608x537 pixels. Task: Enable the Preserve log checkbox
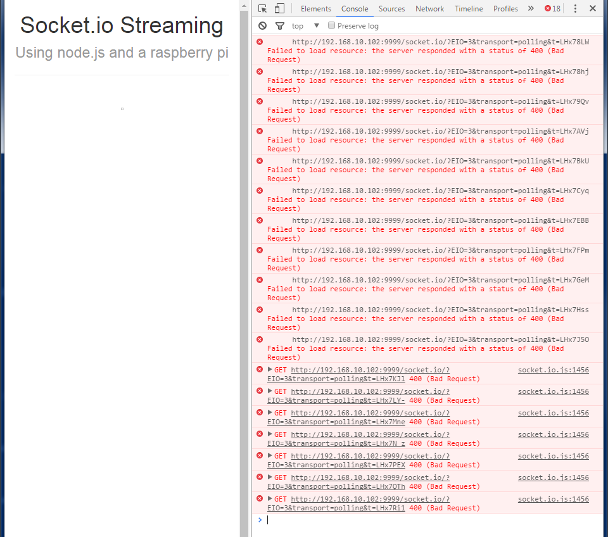(x=331, y=25)
